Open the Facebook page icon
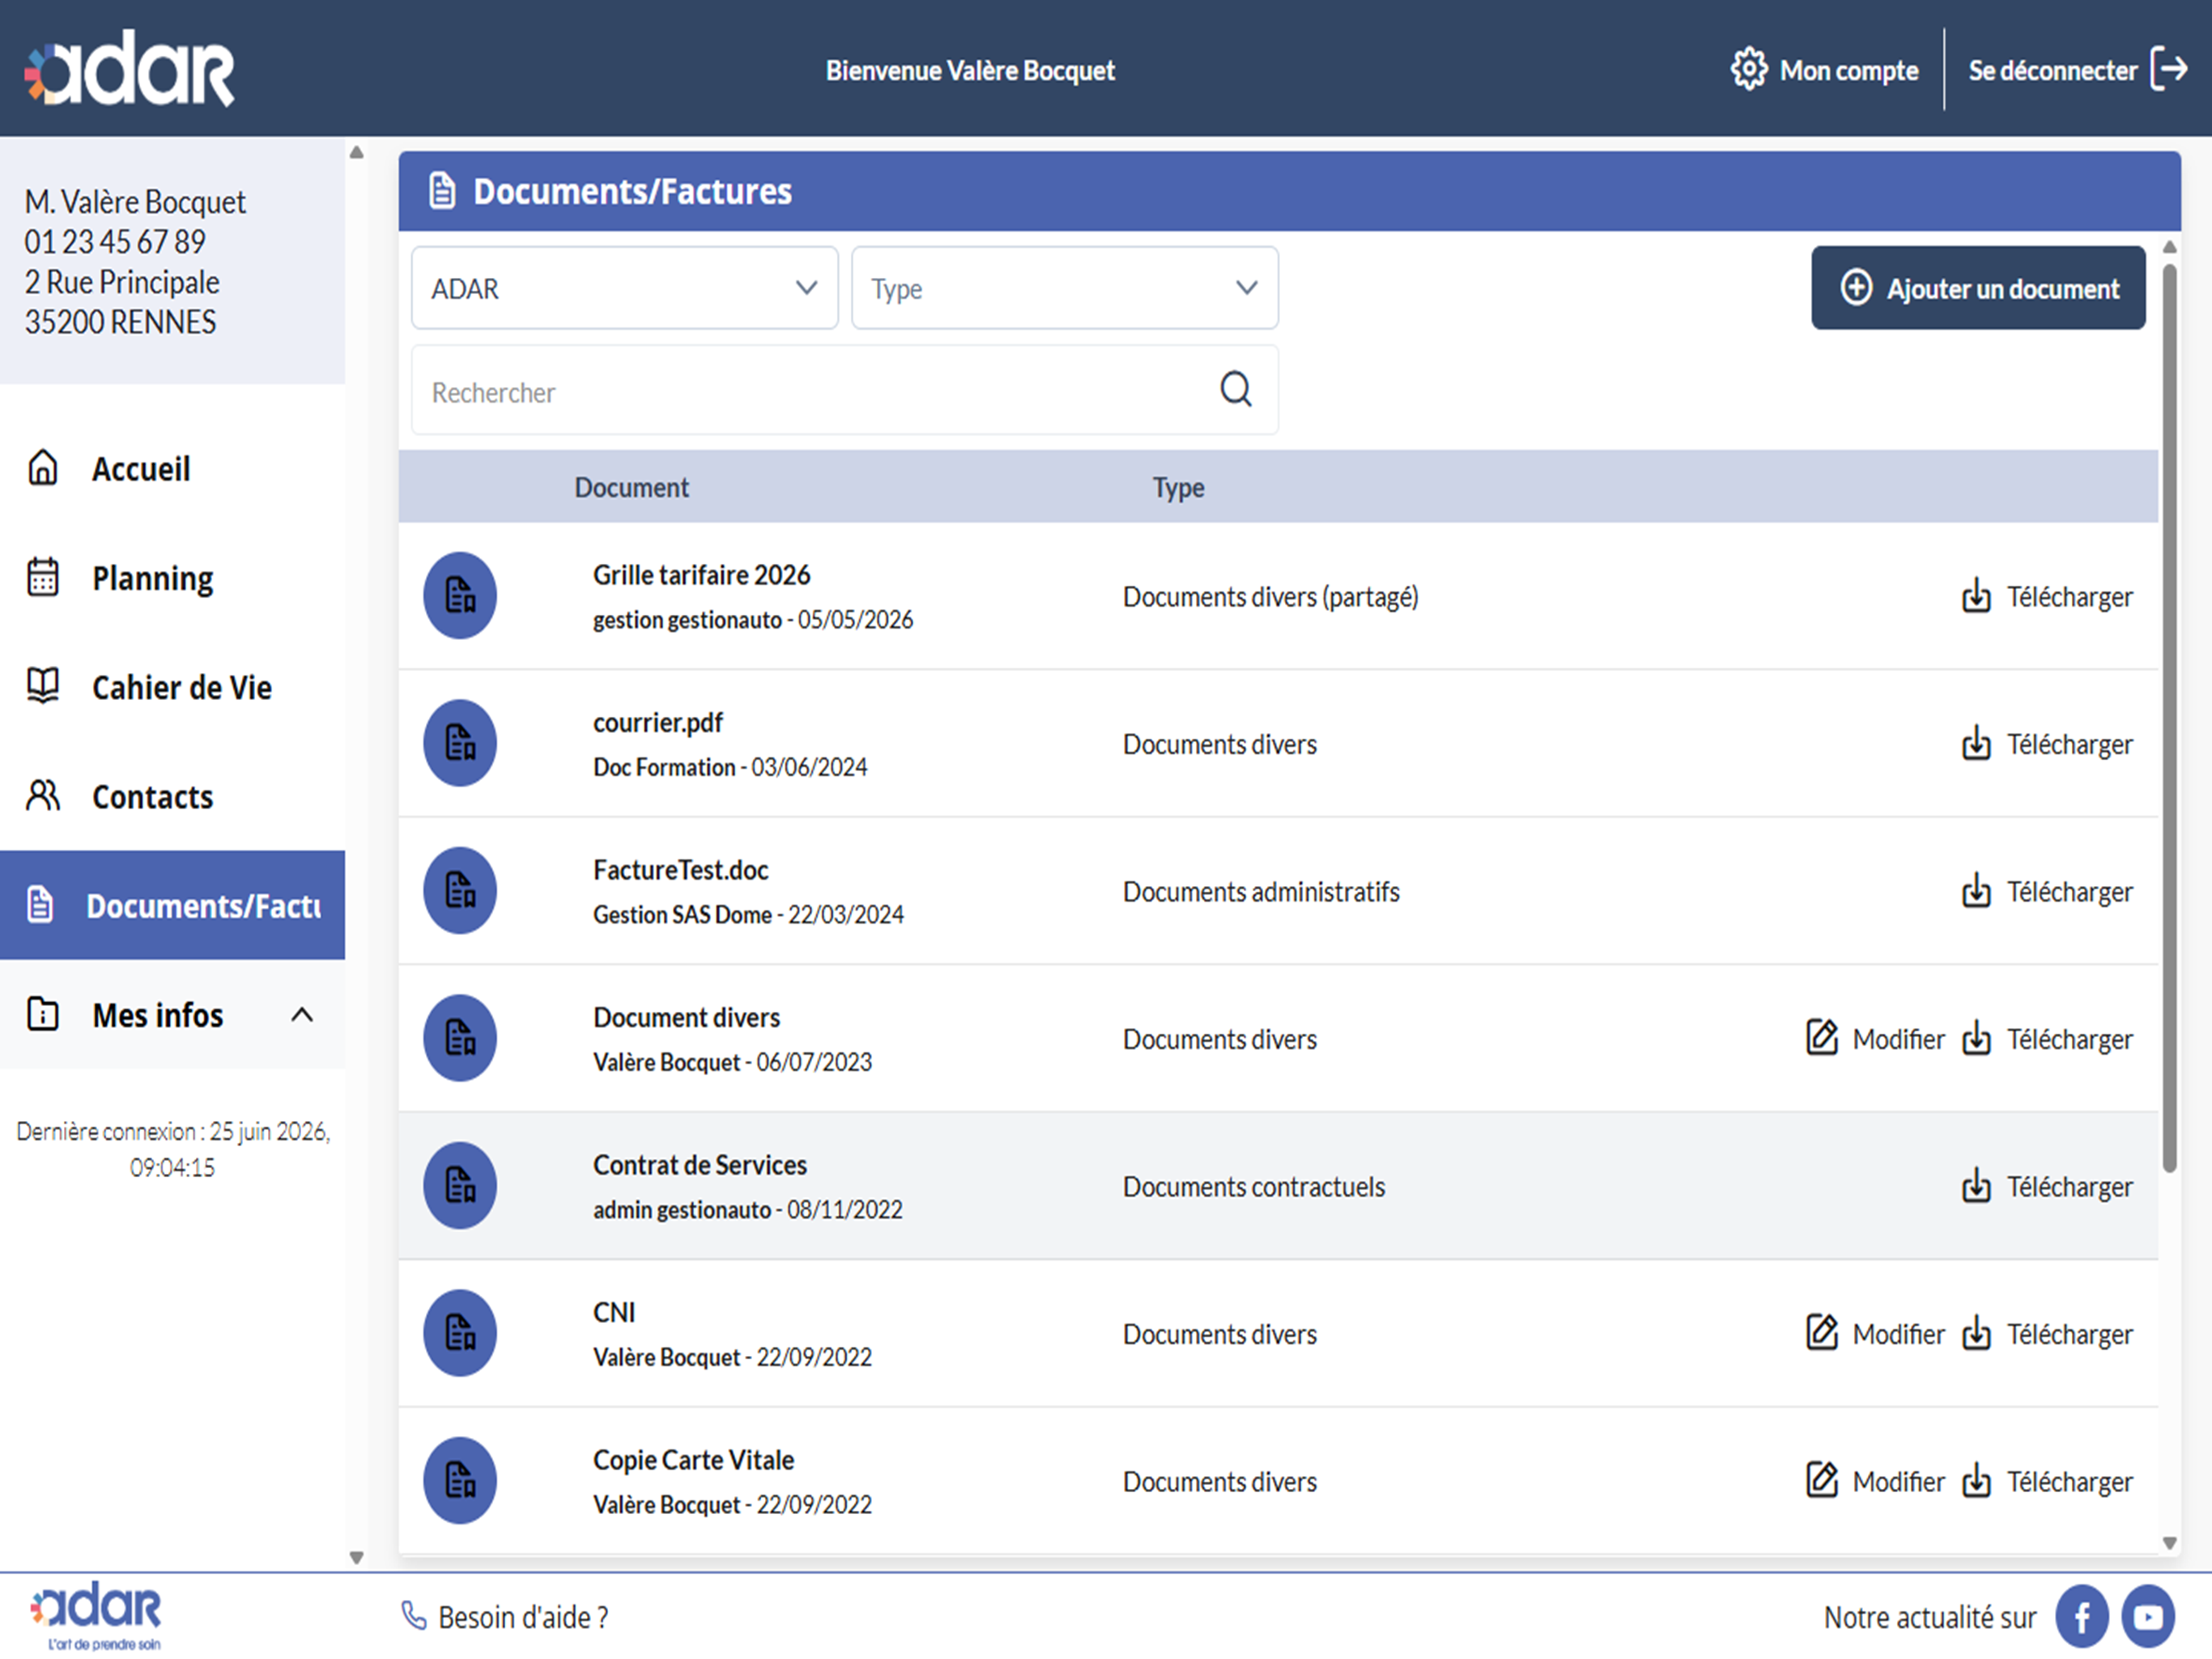2212x1659 pixels. [2082, 1616]
